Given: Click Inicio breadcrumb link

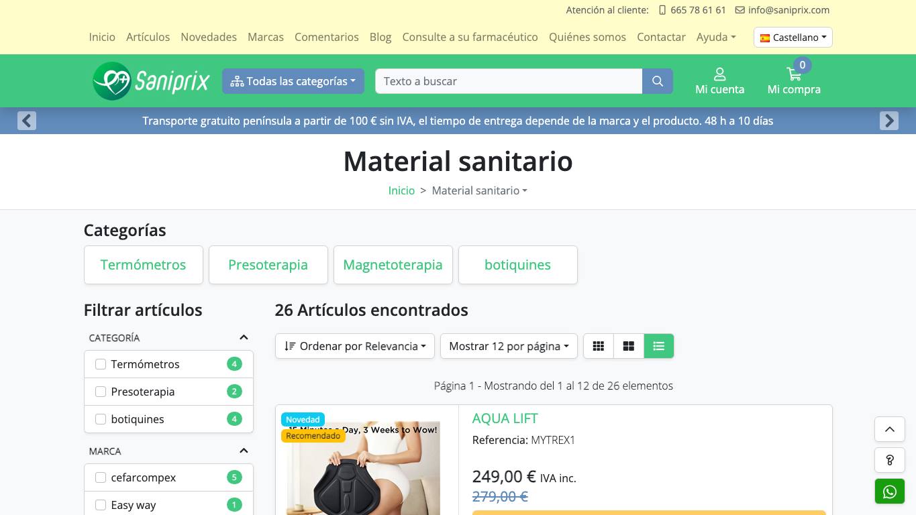Looking at the screenshot, I should (401, 190).
